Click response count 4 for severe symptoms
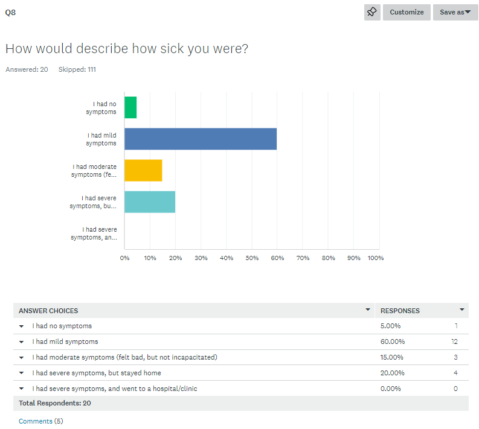Screen dimensions: 479x429 tap(455, 373)
